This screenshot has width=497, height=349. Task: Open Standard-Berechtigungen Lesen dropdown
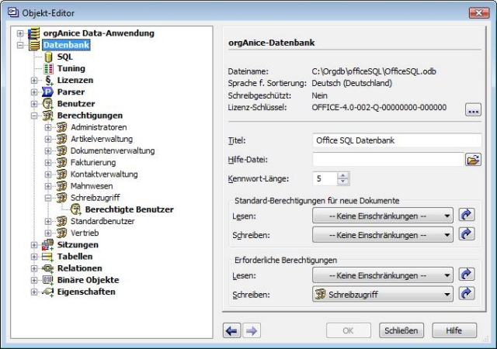point(383,216)
